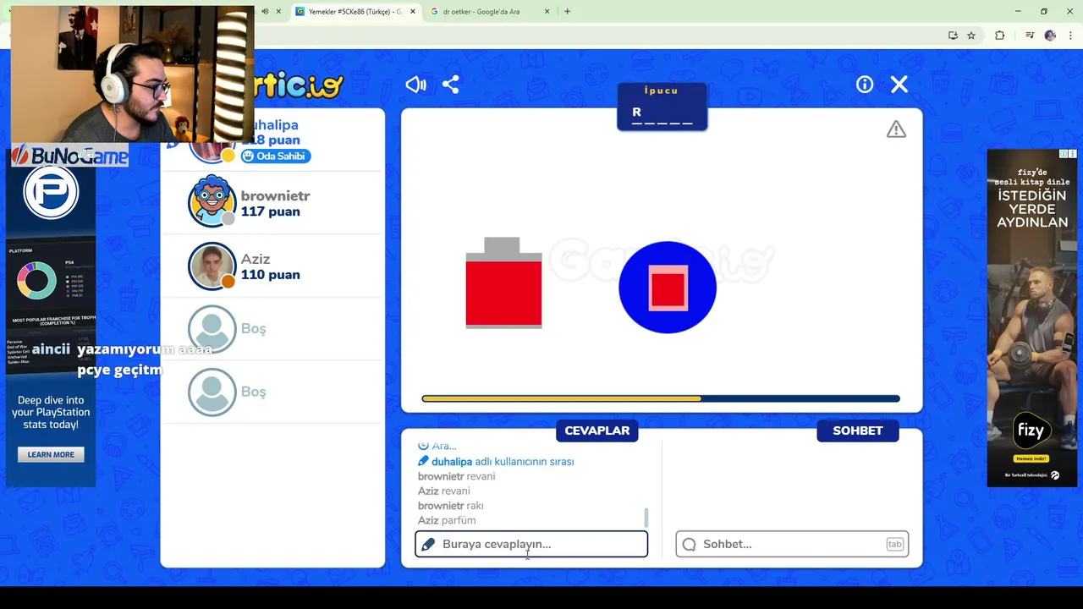
Task: Report drawing with warning triangle icon
Action: pos(896,129)
